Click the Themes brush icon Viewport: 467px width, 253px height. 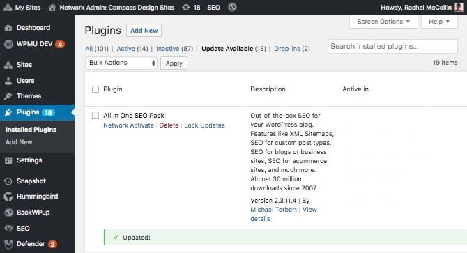tap(8, 96)
